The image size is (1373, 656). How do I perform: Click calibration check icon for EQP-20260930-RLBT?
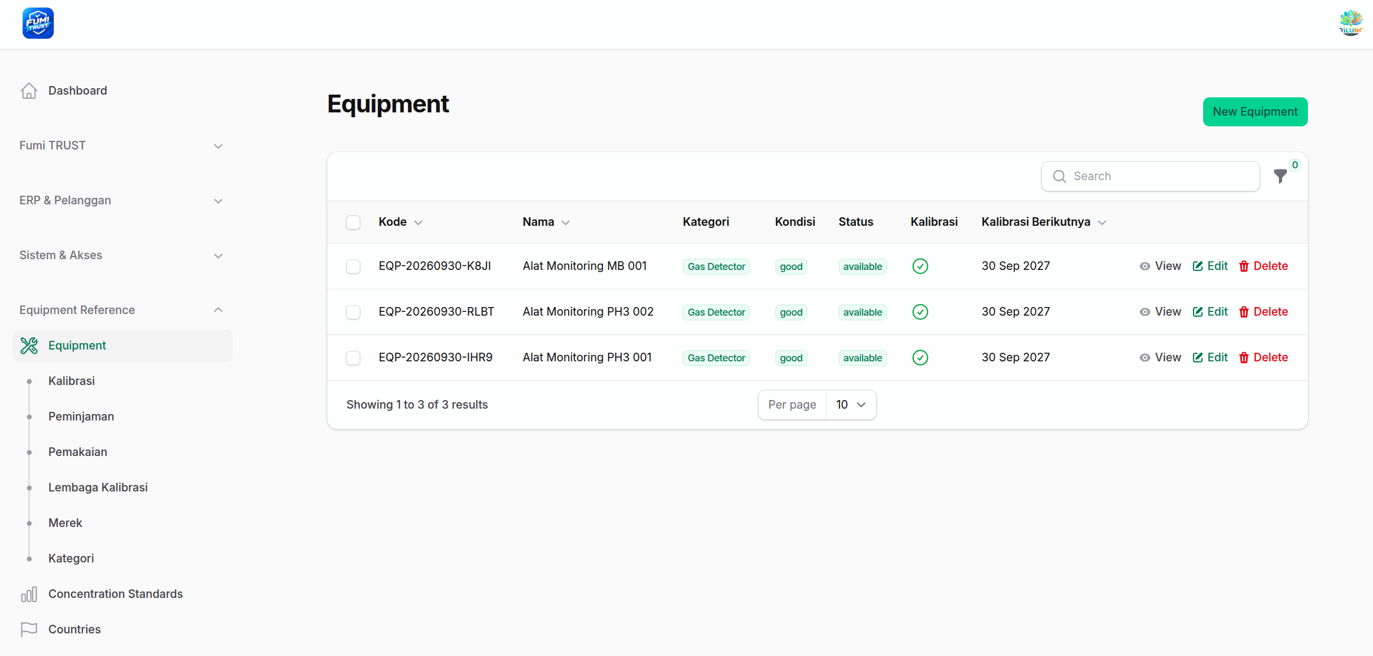point(920,312)
